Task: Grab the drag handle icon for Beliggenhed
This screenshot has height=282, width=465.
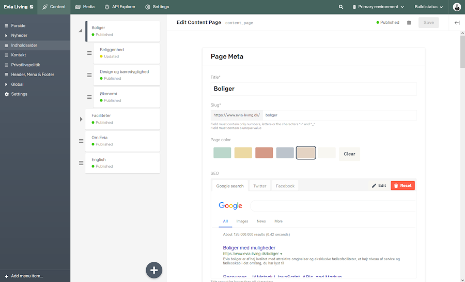Action: pos(89,53)
